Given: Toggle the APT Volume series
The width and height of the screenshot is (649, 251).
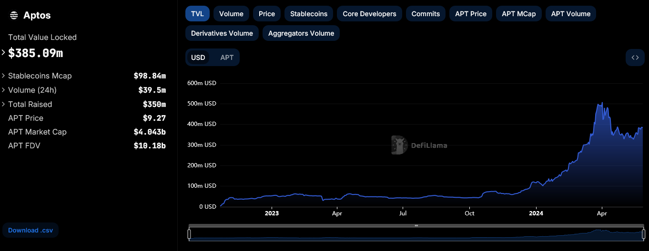Looking at the screenshot, I should (571, 14).
